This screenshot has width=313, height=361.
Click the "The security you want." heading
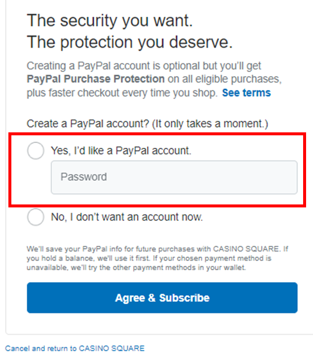[110, 21]
